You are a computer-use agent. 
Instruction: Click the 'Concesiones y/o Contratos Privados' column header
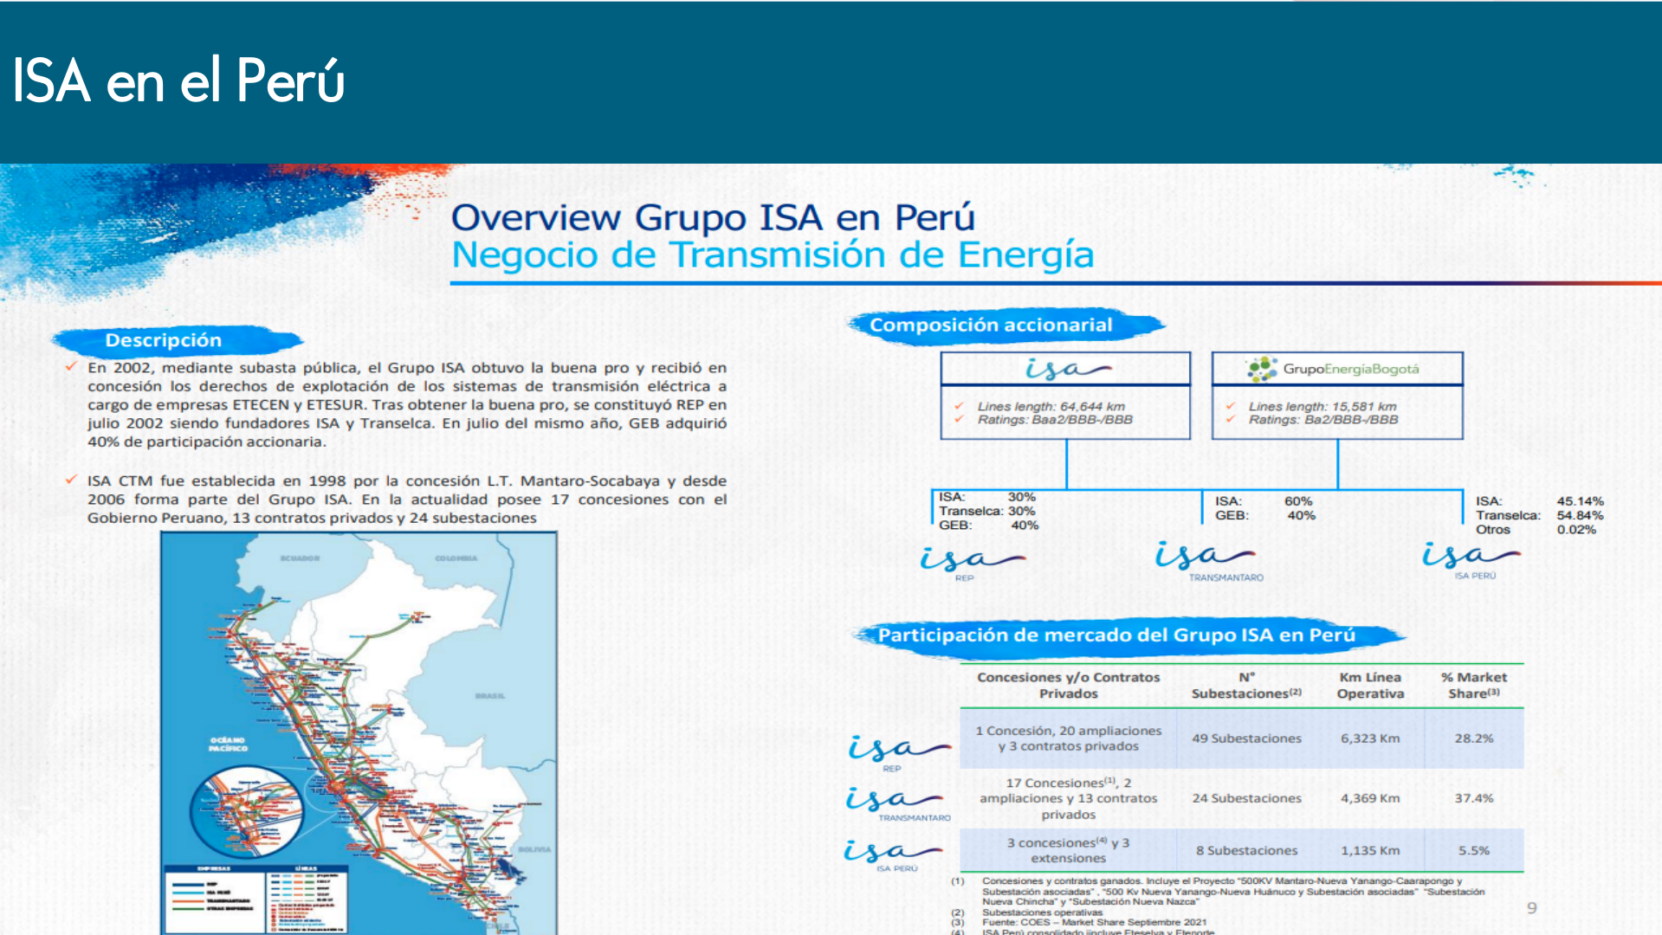[1068, 686]
